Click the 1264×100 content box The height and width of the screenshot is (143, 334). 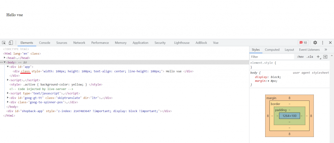pos(289,116)
